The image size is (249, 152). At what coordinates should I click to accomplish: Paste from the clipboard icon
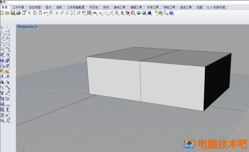pos(40,13)
